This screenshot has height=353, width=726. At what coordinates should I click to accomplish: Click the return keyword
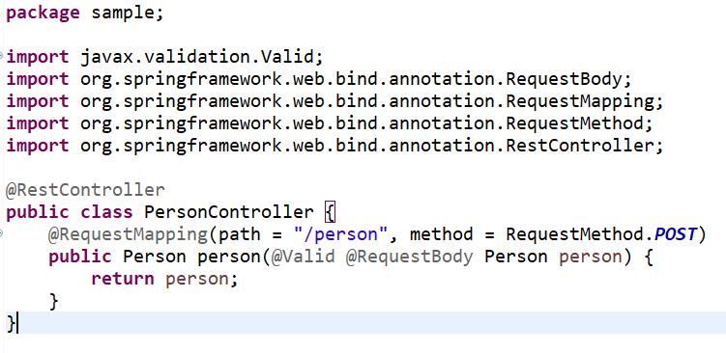[122, 279]
